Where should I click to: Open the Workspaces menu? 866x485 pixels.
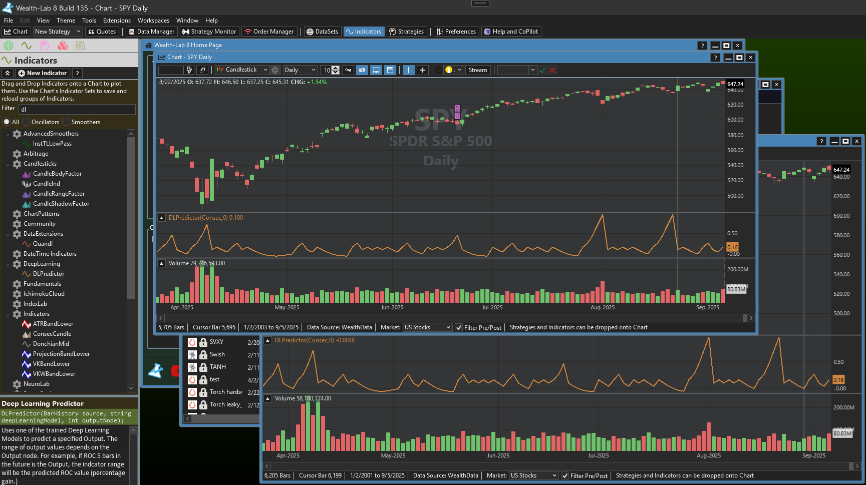coord(153,21)
